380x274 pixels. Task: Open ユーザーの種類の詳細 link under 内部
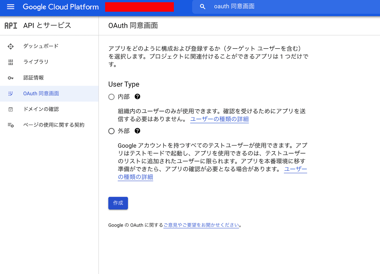(x=219, y=119)
